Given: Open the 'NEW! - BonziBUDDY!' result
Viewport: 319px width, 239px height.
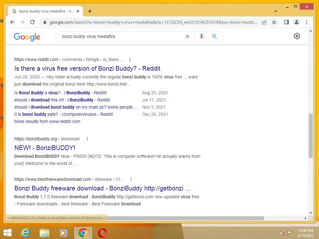Looking at the screenshot, I should 45,148.
